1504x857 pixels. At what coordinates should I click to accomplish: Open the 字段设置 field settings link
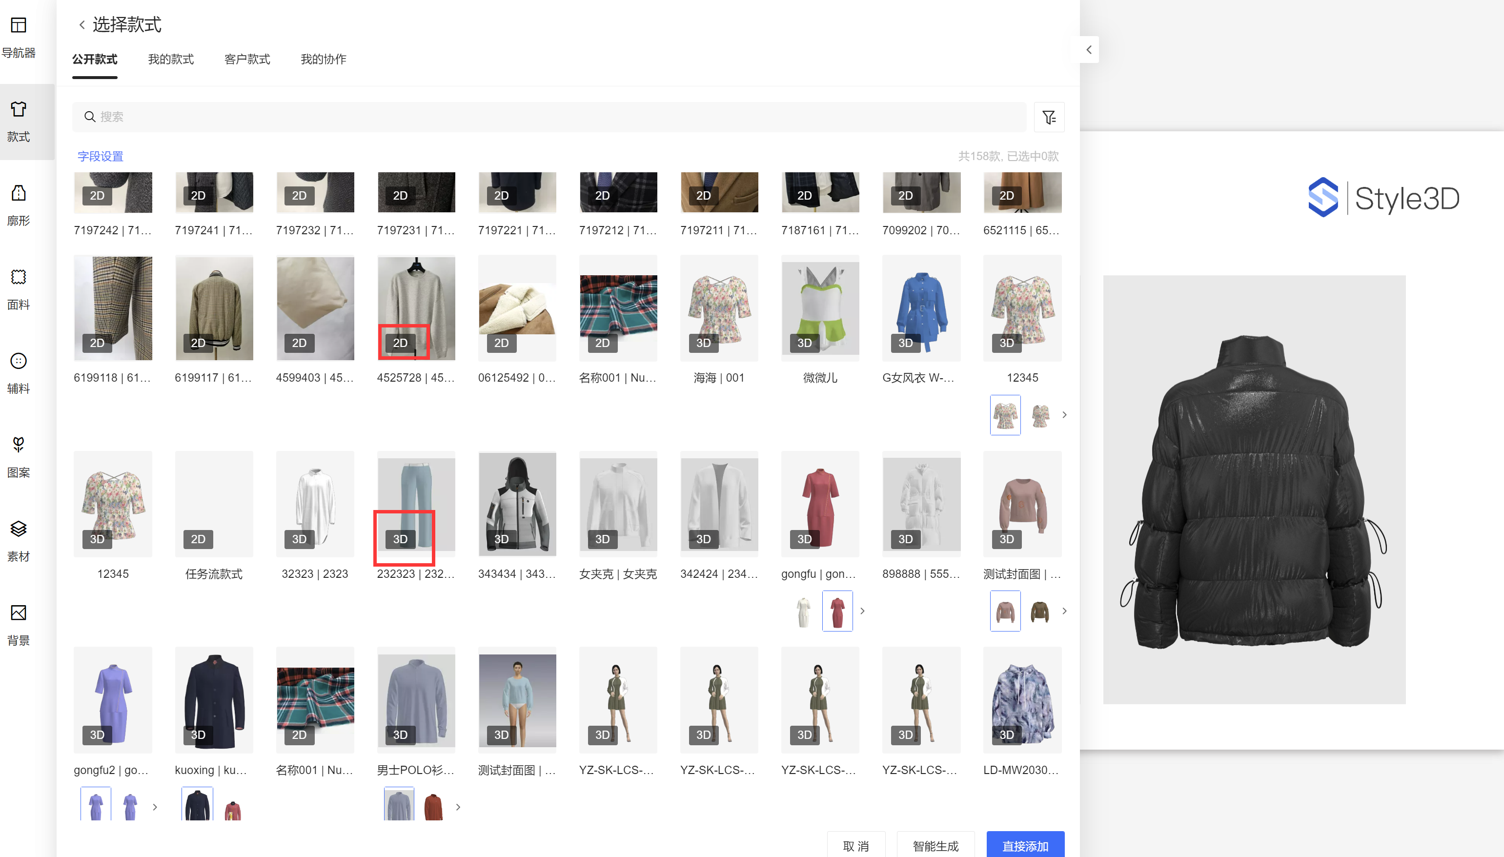click(100, 157)
